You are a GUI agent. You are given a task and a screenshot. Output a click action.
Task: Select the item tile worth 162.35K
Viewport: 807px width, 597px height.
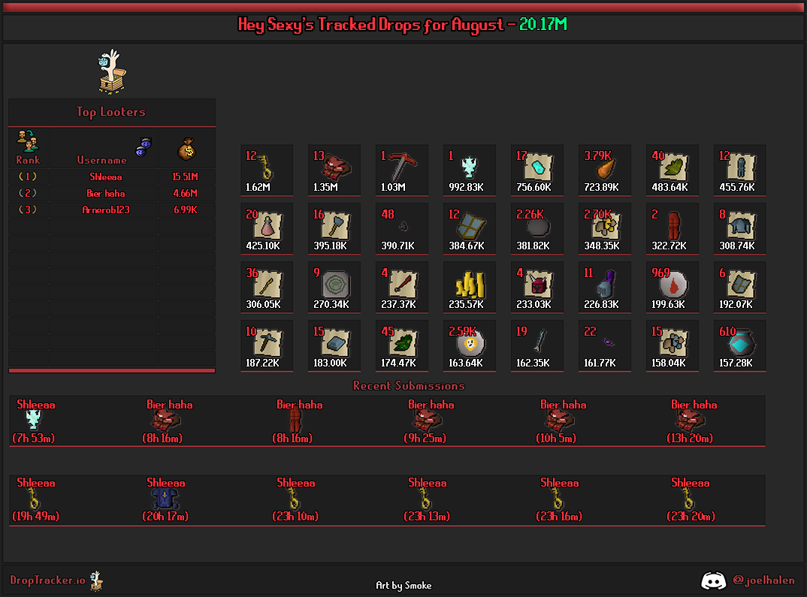[537, 346]
